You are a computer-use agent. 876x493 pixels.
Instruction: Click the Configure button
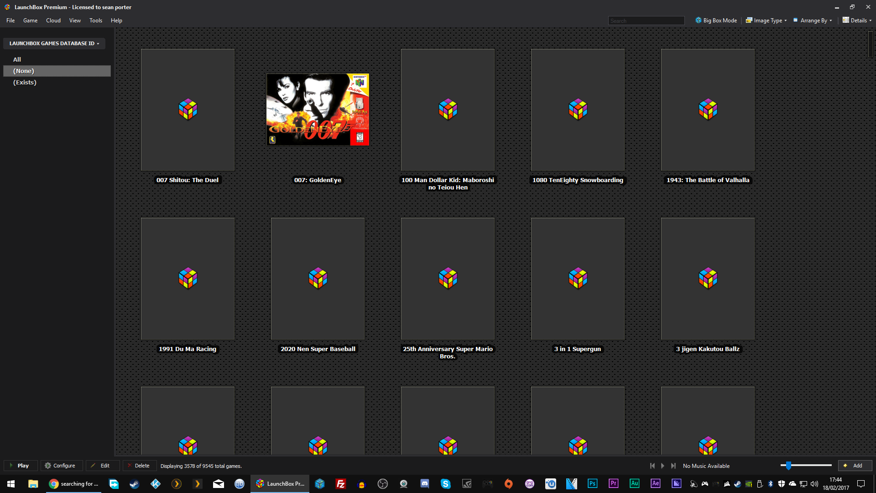pyautogui.click(x=62, y=466)
